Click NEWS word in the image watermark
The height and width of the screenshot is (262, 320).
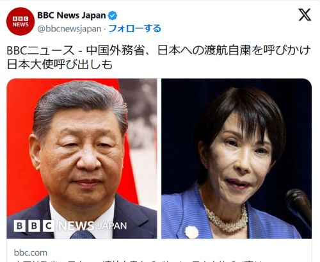(76, 226)
